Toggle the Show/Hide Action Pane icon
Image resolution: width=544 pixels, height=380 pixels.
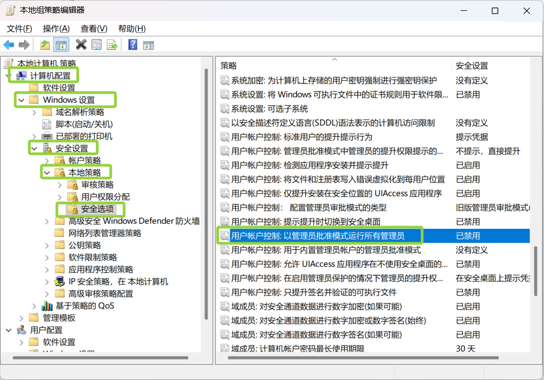(148, 45)
